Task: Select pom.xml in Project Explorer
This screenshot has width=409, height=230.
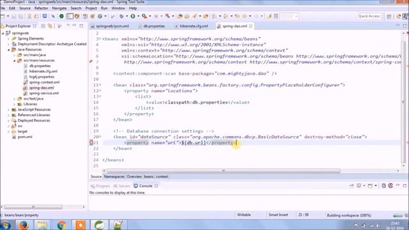Action: coord(25,137)
